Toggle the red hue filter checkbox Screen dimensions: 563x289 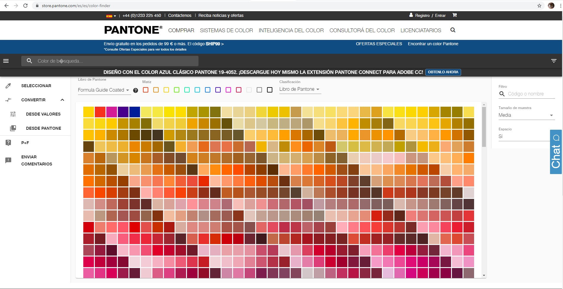(x=145, y=90)
